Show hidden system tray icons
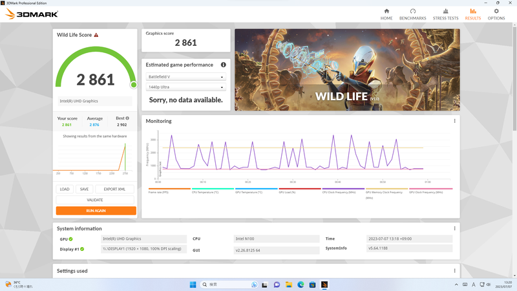 pyautogui.click(x=456, y=285)
